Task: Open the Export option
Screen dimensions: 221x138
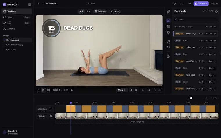Action: coord(214,4)
